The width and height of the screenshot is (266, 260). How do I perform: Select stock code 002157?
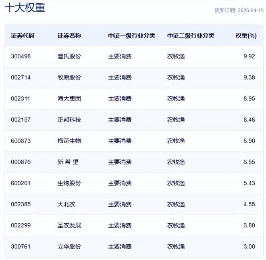click(21, 120)
